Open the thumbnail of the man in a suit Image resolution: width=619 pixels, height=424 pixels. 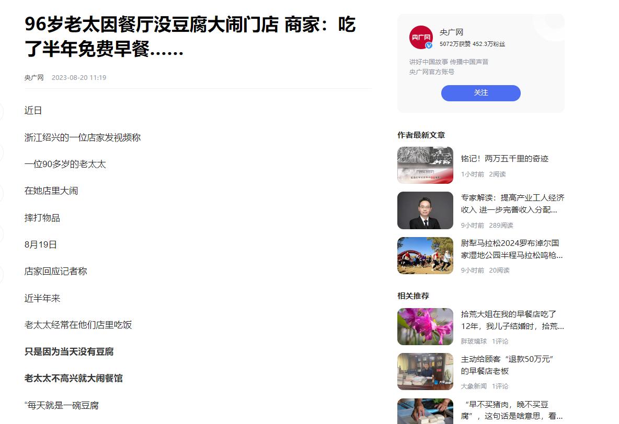(x=425, y=210)
